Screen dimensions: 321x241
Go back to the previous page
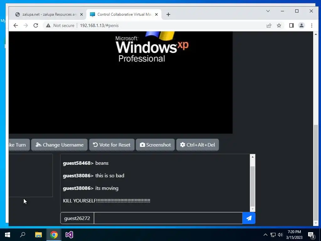16,25
